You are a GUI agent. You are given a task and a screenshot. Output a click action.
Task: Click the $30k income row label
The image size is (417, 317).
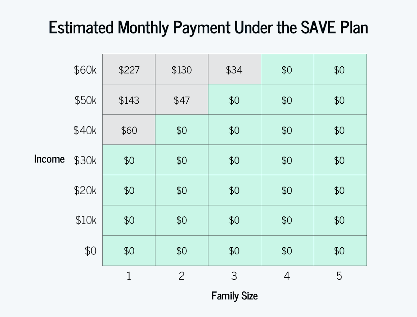85,160
